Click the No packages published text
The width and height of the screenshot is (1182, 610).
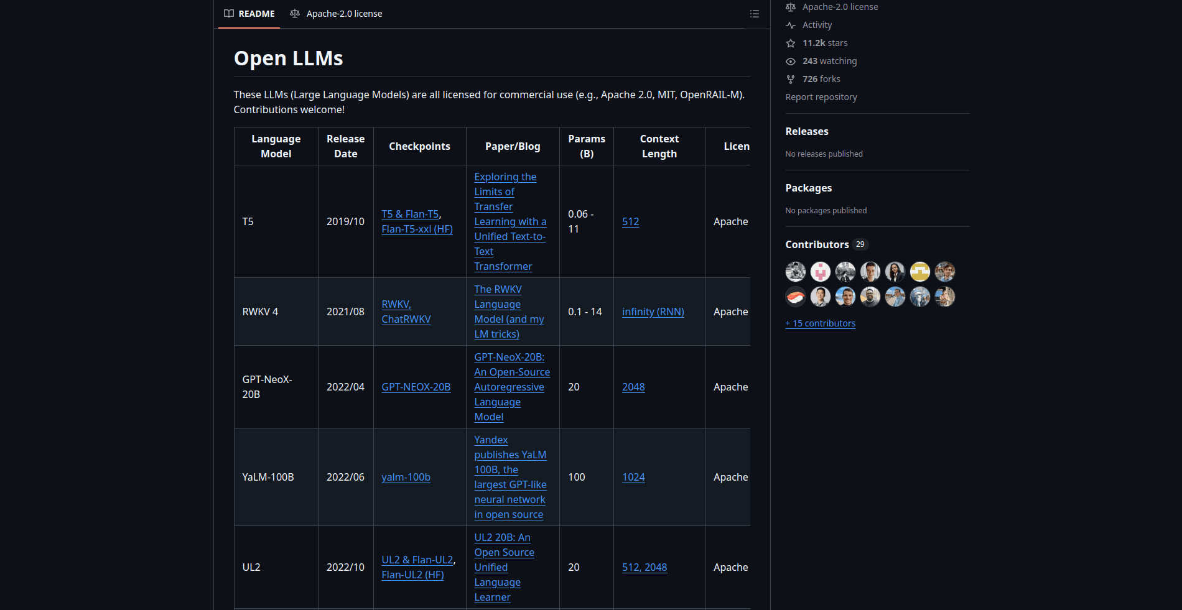pyautogui.click(x=826, y=210)
